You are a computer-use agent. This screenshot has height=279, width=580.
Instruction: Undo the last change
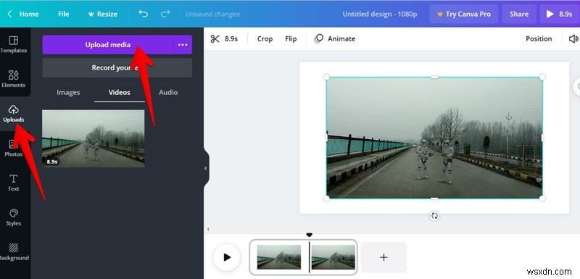143,14
